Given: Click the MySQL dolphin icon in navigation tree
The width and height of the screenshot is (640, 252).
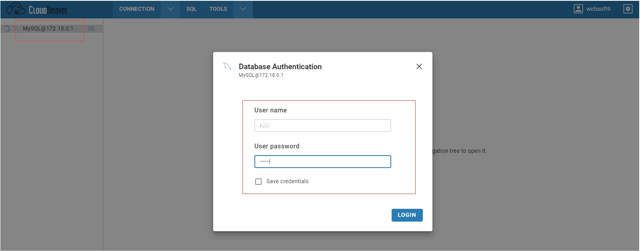Looking at the screenshot, I should pyautogui.click(x=16, y=28).
